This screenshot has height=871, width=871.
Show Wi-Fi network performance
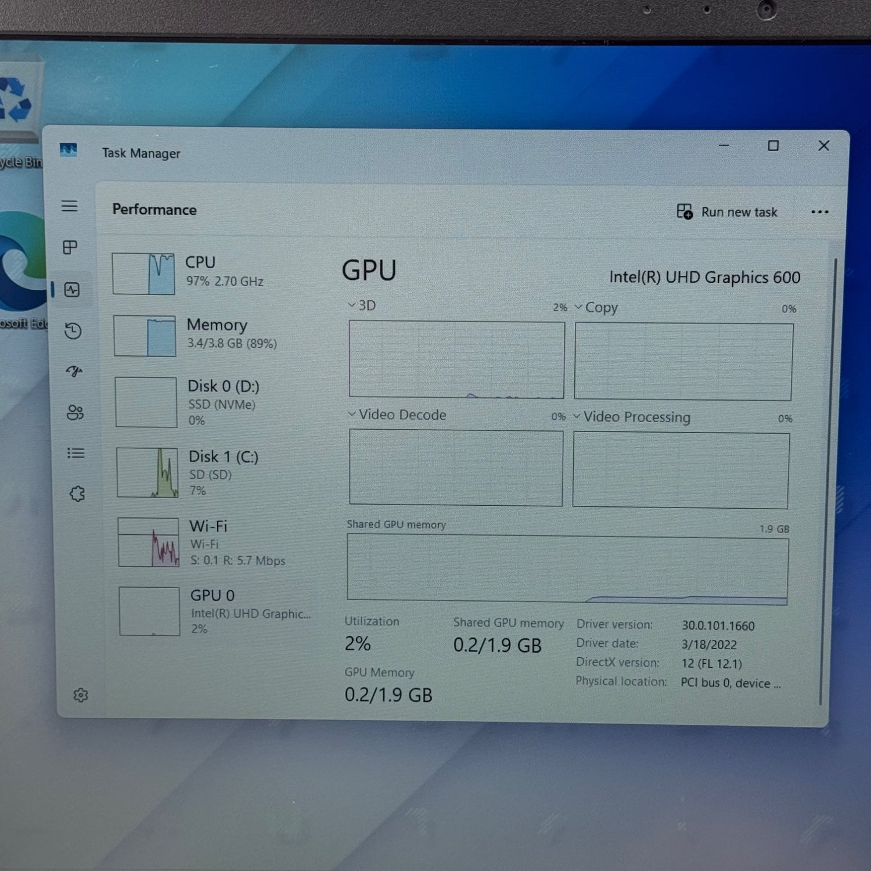[209, 542]
